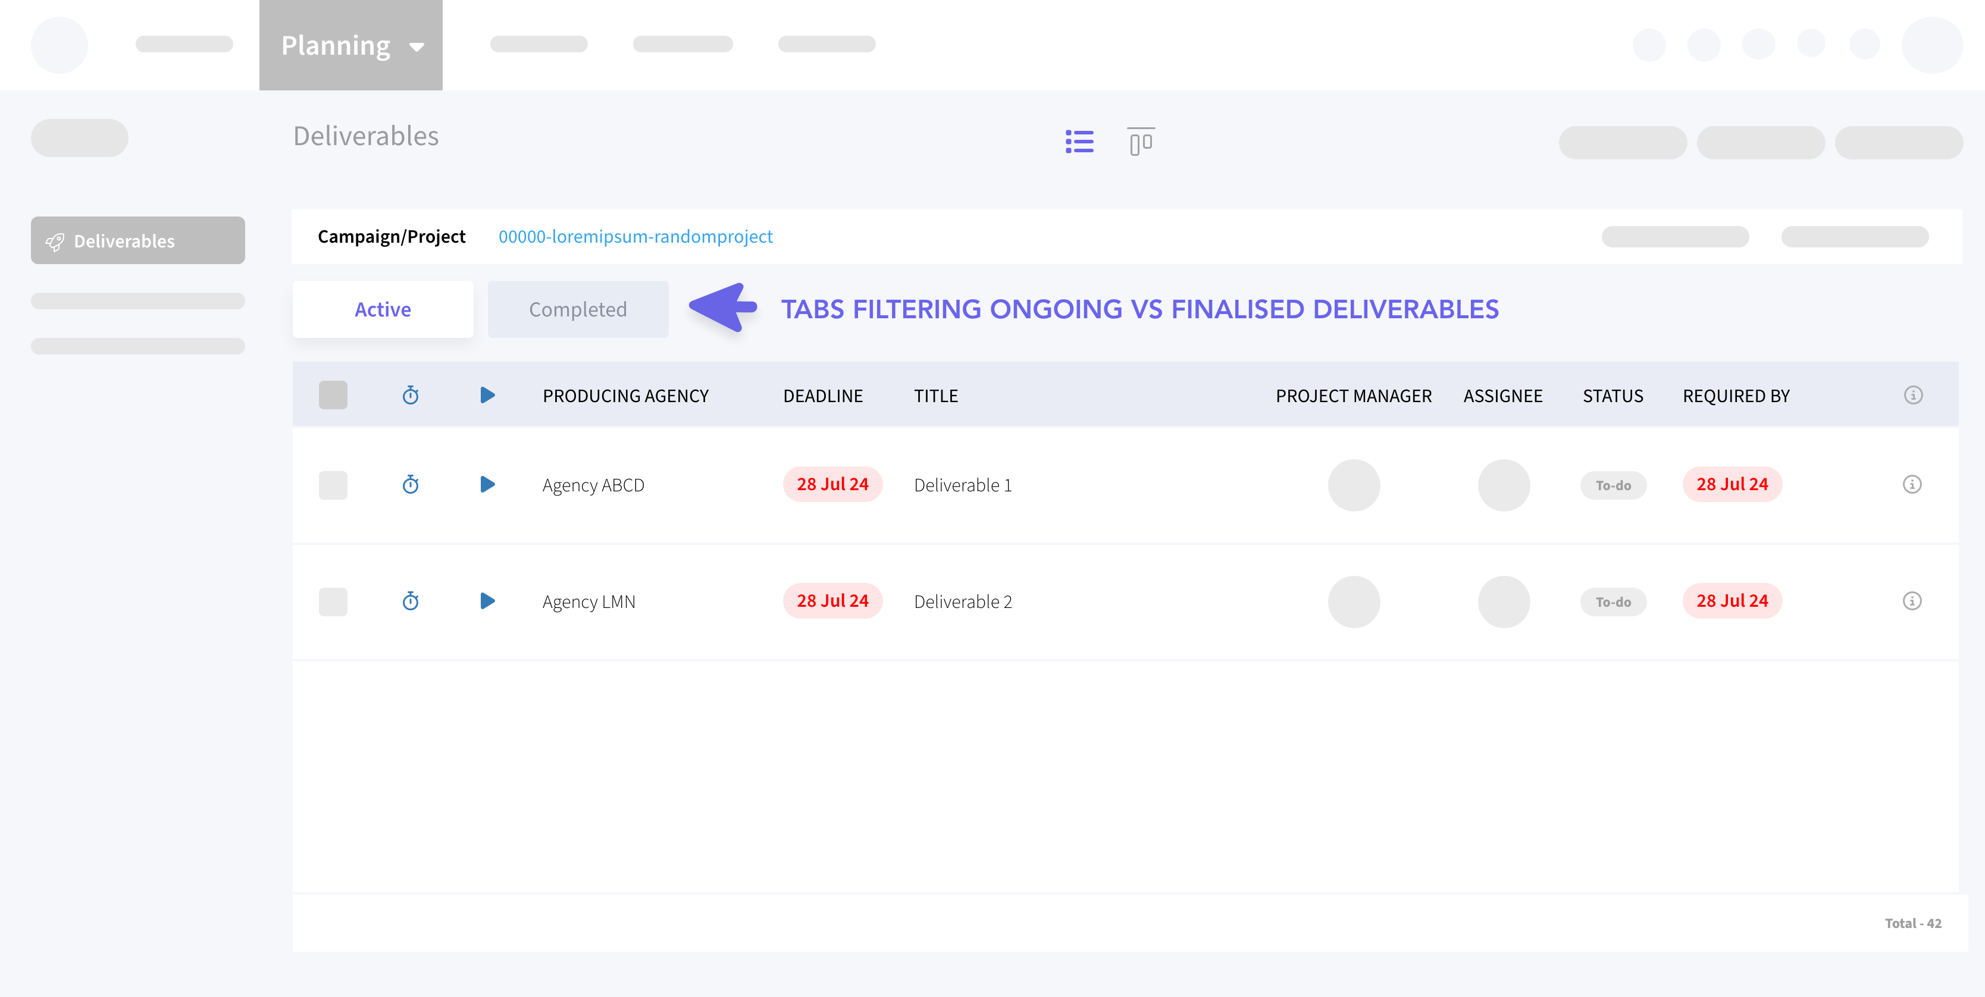Open 00000-loremipsum-randomproject link
The image size is (1985, 997).
pos(635,237)
